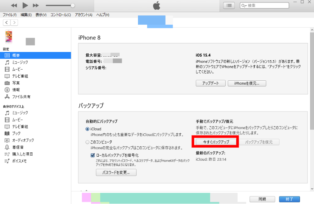This screenshot has width=314, height=204.
Task: Select the このコンピュータ backup radio button
Action: point(87,142)
